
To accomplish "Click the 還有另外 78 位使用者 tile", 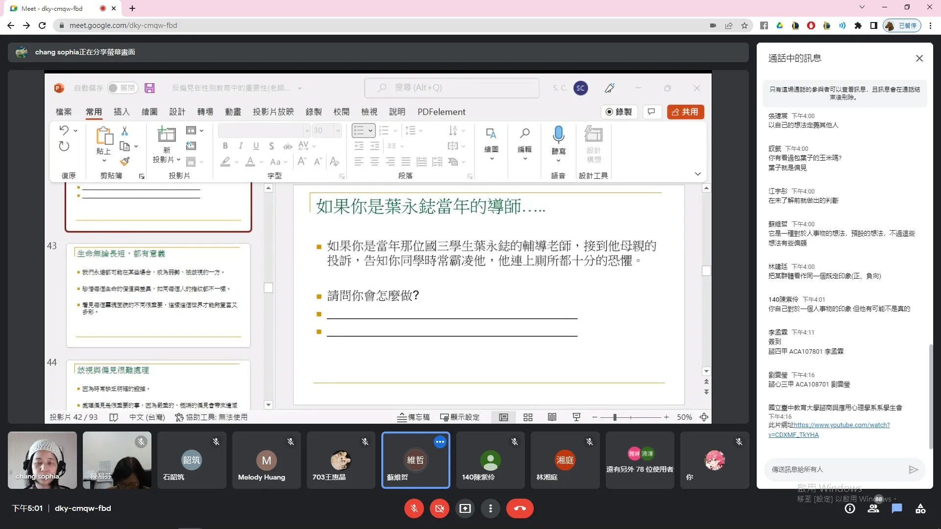I will coord(640,460).
